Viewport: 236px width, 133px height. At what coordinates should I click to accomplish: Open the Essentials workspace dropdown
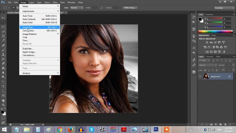pos(224,8)
